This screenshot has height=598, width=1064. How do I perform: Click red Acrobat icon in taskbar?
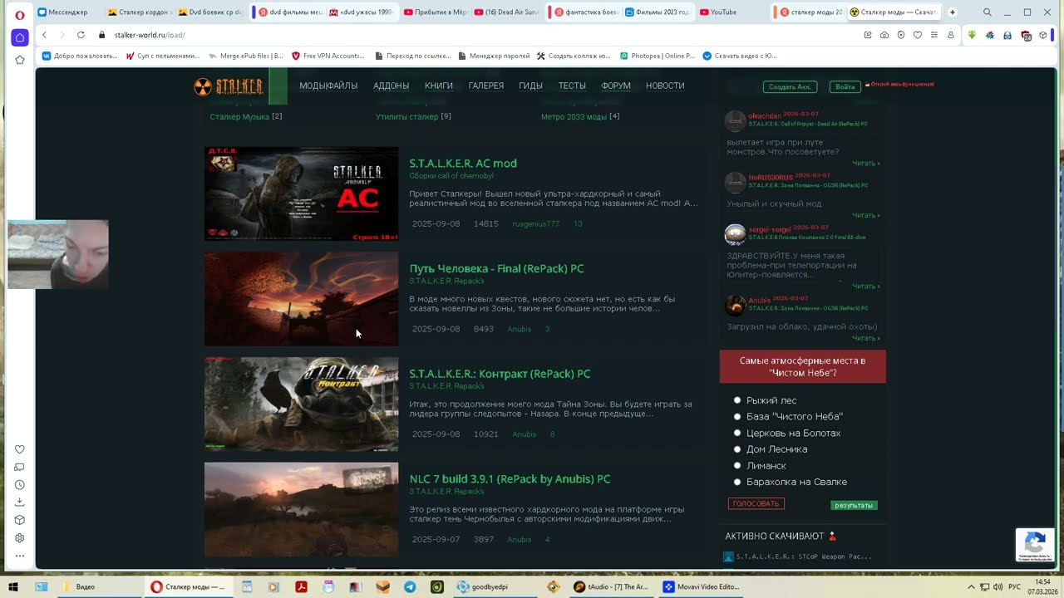(x=301, y=586)
